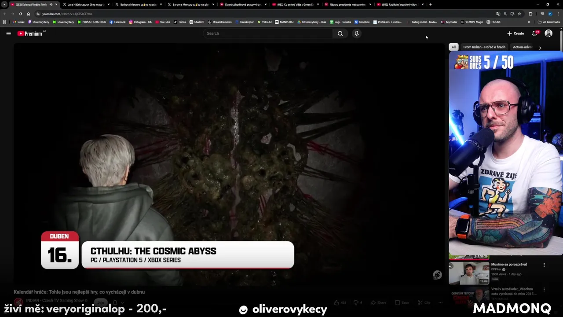Open the HOOKS bookmark
563x317 pixels.
point(494,22)
